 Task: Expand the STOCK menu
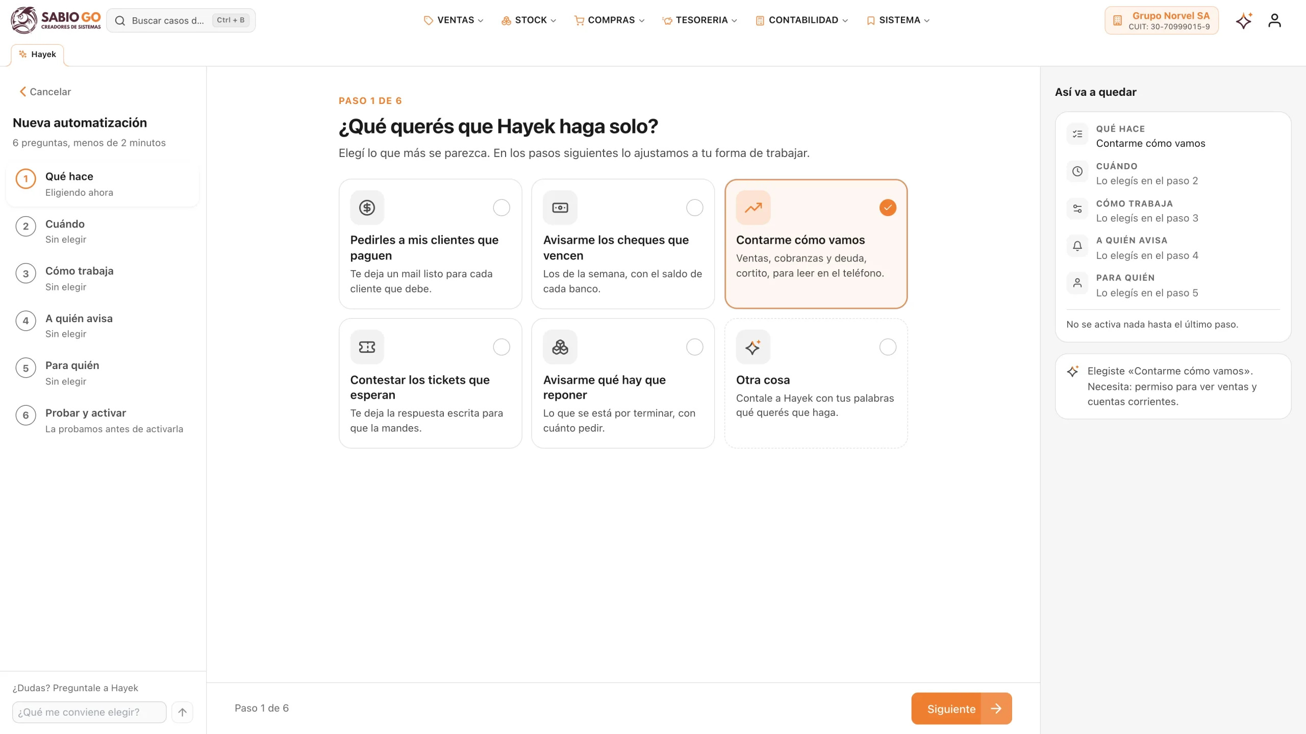pyautogui.click(x=529, y=20)
